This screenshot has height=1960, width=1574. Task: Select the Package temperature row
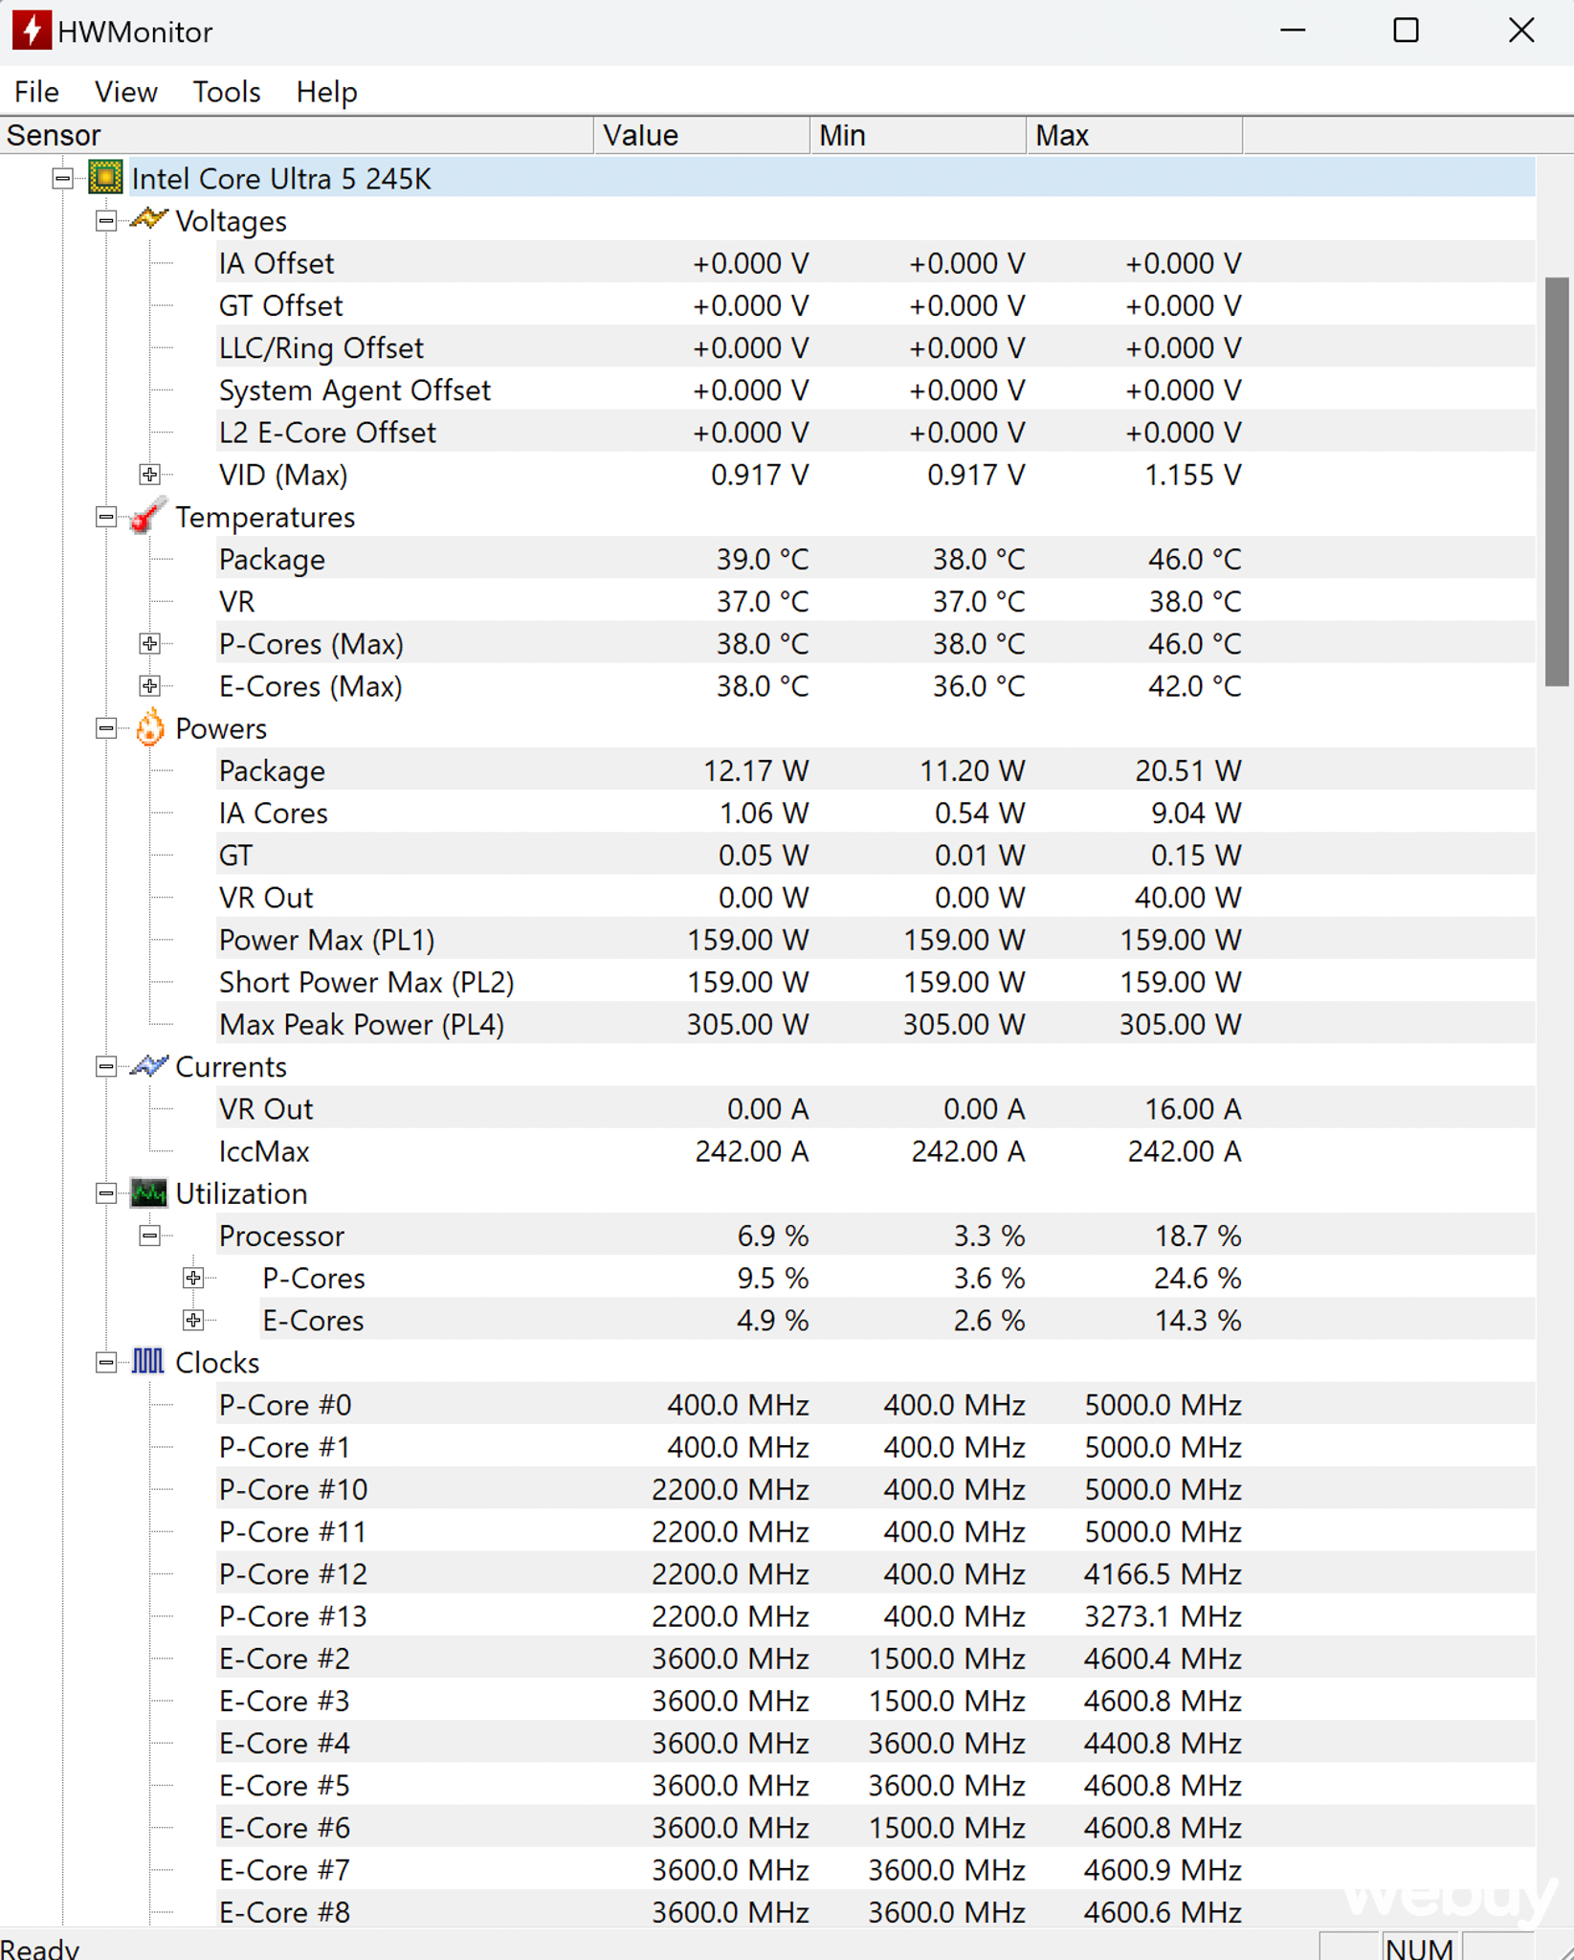click(876, 559)
